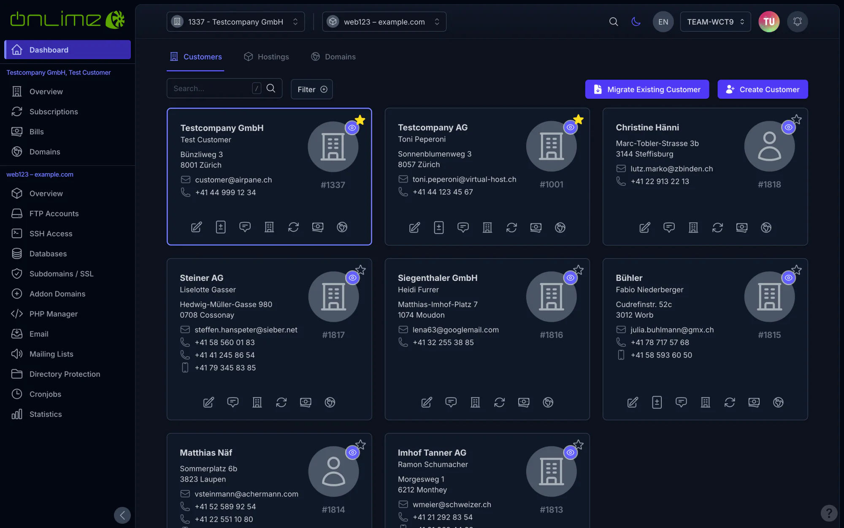
Task: Toggle eye icon on Siegenthaler GmbH card
Action: (x=570, y=278)
